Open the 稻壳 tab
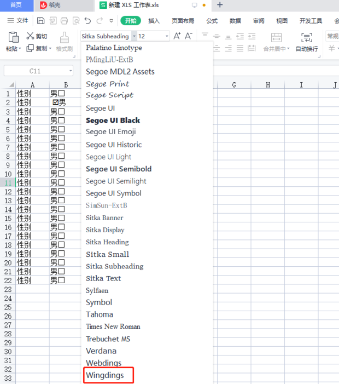 [x=64, y=5]
